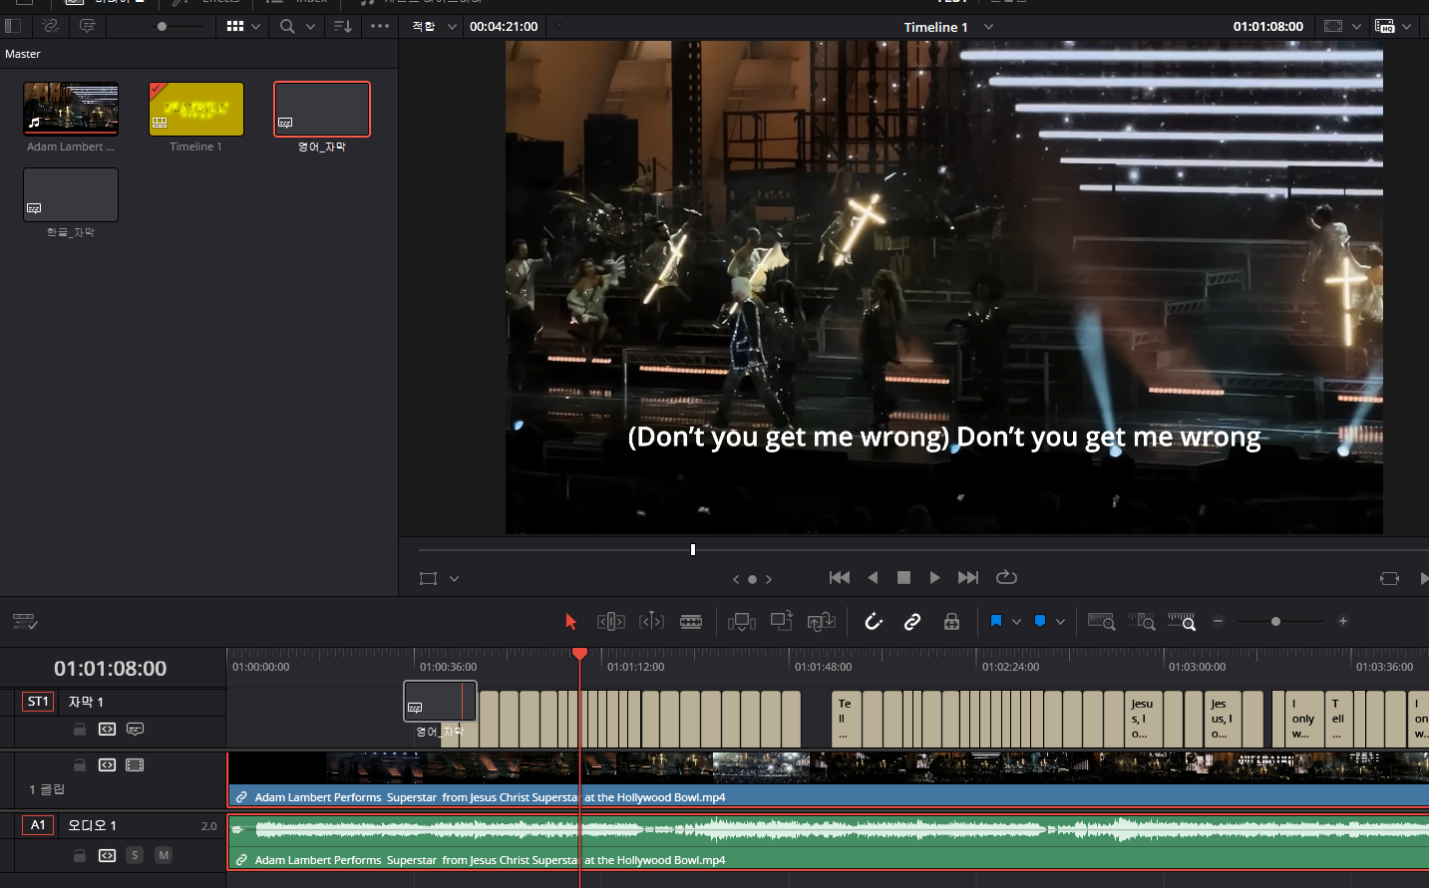The height and width of the screenshot is (888, 1429).
Task: Activate the Trim Edit mode tool
Action: point(611,621)
